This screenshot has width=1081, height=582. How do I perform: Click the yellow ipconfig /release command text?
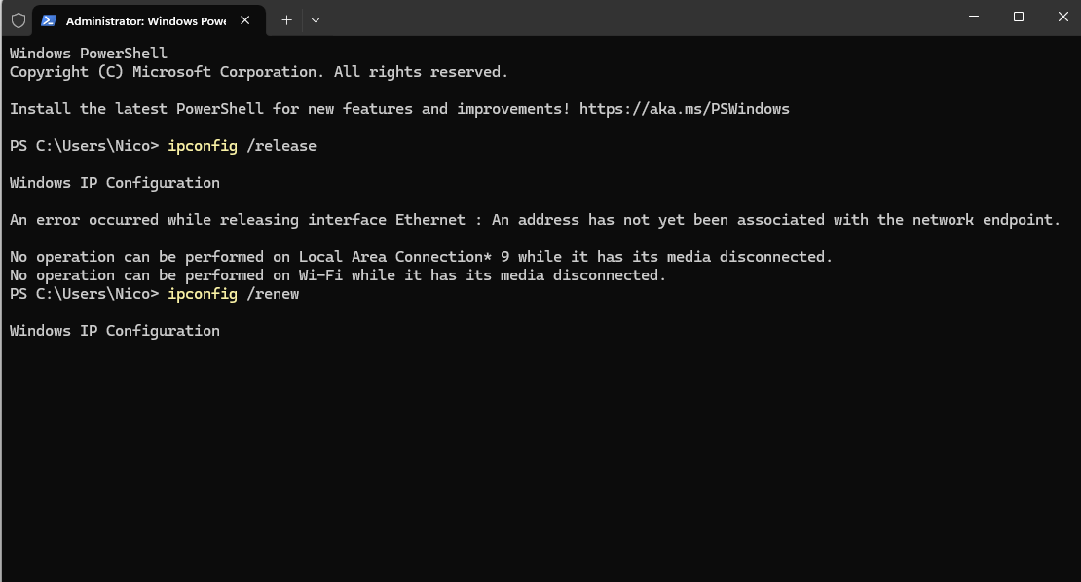tap(203, 145)
